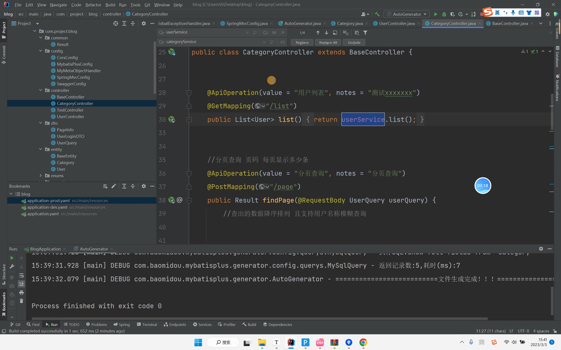Collapse the controller folder
The width and height of the screenshot is (561, 350).
click(41, 90)
